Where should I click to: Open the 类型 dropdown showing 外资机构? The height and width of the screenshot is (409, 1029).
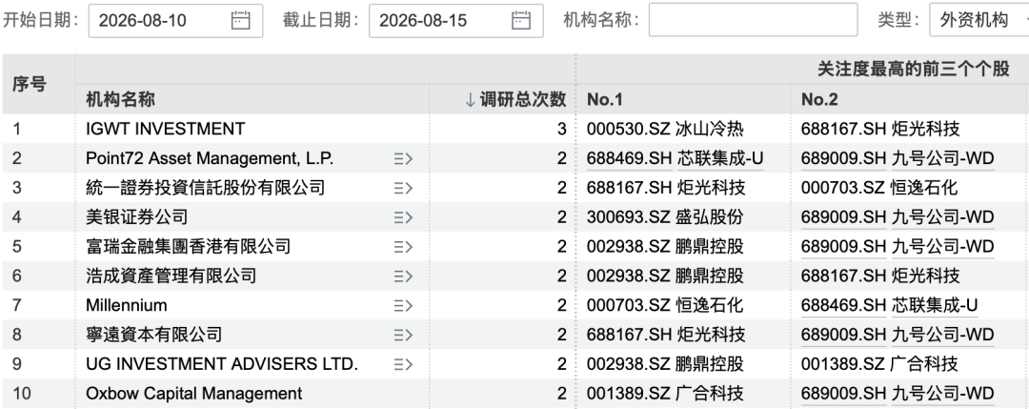[x=979, y=20]
